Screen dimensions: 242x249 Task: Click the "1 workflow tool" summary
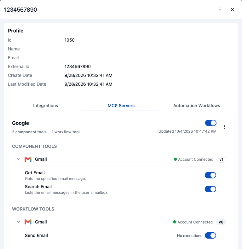click(x=66, y=132)
